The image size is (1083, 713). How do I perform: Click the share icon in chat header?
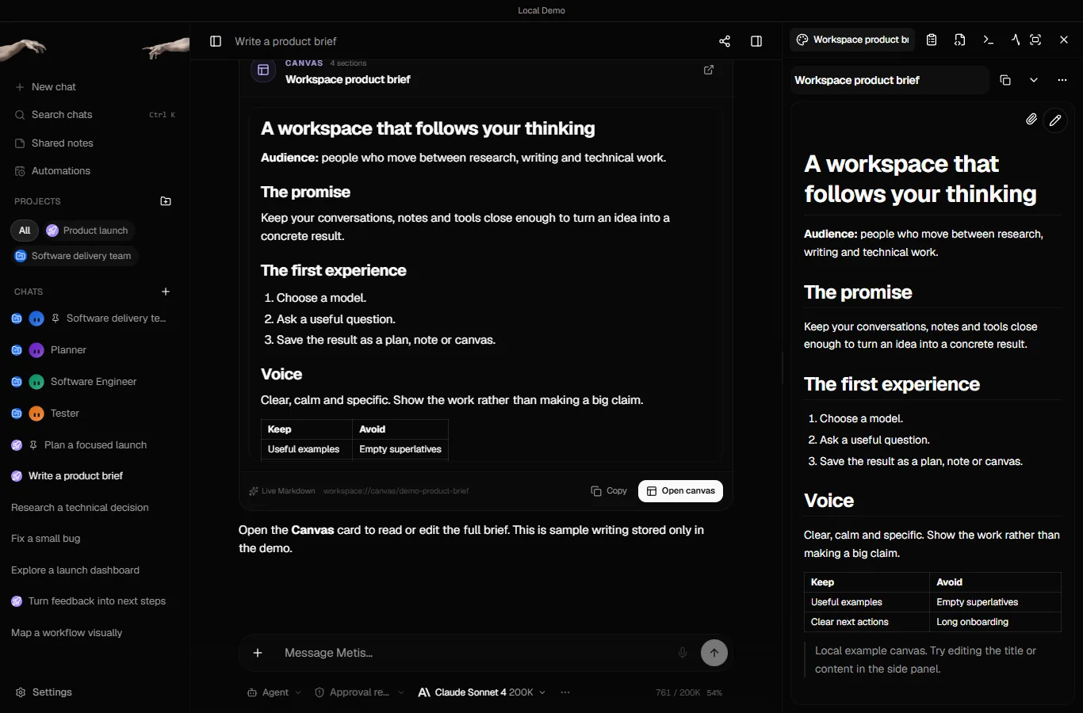click(725, 41)
